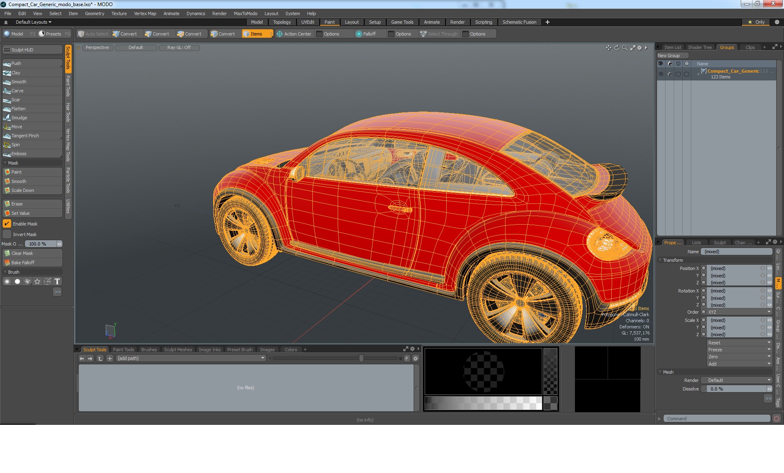Select the Emboss tool
784x473 pixels.
point(32,154)
